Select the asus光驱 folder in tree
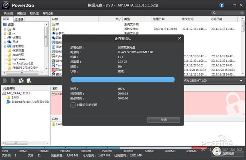Screen dimensions: 246x160 click(x=16, y=55)
